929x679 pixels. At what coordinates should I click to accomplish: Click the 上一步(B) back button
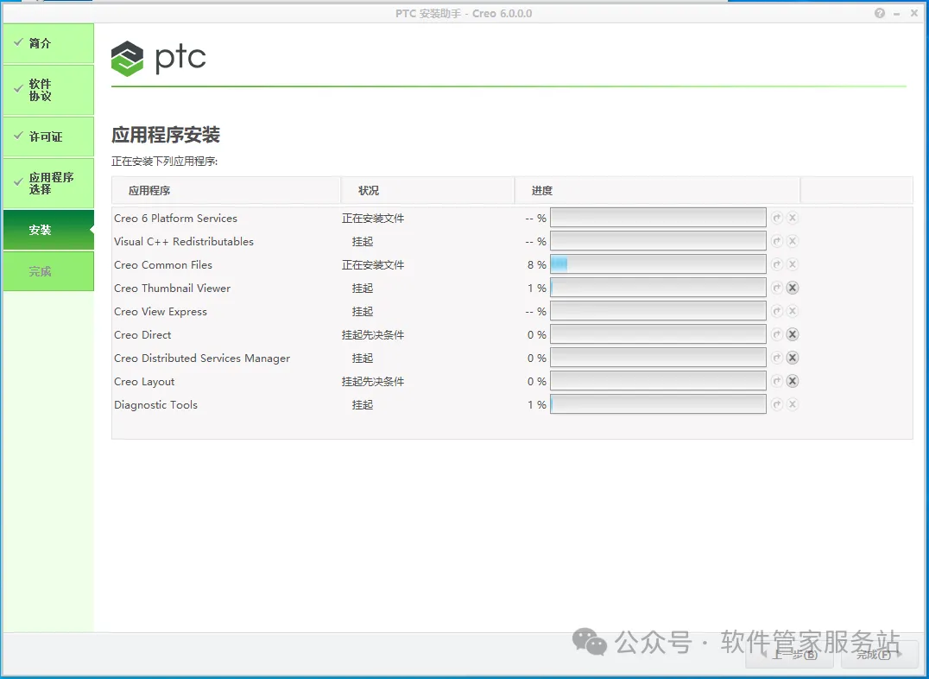[x=789, y=655]
